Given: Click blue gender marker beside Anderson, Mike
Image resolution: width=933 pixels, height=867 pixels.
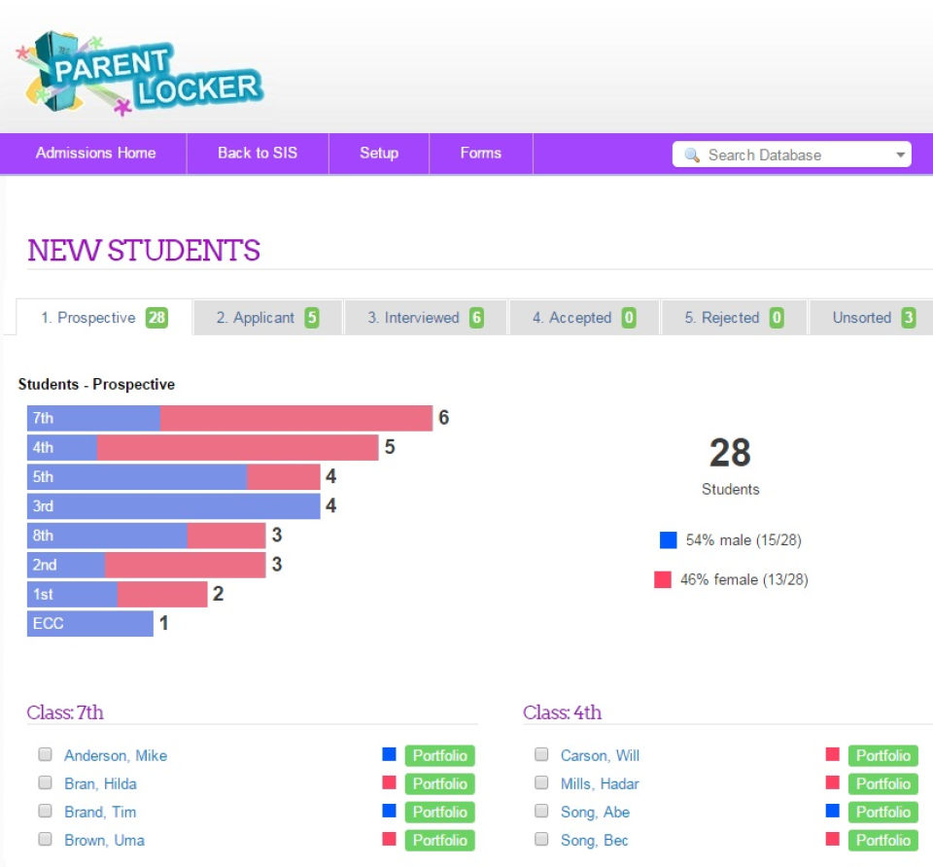Looking at the screenshot, I should coord(389,754).
